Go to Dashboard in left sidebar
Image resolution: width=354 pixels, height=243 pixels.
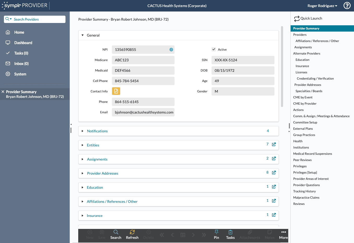(23, 43)
